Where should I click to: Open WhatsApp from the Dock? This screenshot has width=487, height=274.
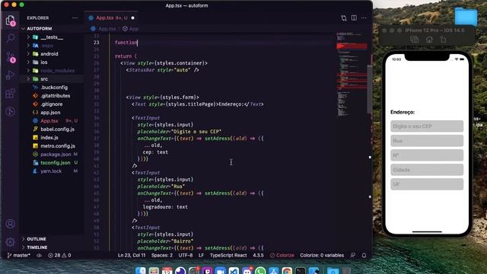pos(260,271)
